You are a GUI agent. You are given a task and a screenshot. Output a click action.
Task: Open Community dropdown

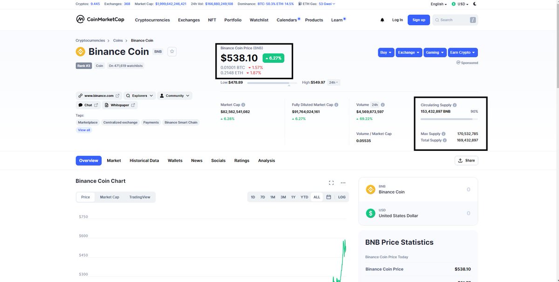point(175,95)
